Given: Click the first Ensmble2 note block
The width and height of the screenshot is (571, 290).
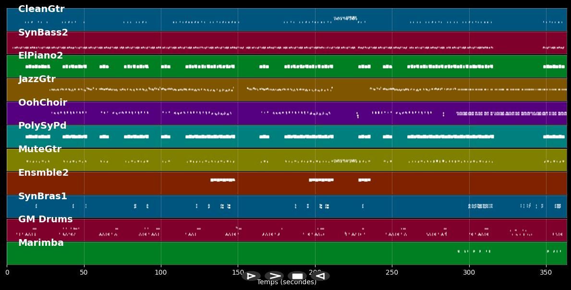Looking at the screenshot, I should 222,180.
